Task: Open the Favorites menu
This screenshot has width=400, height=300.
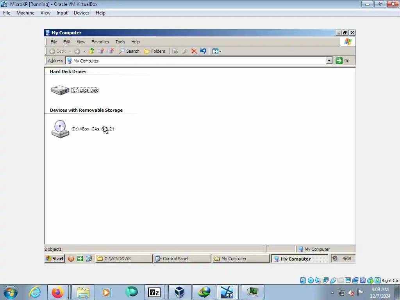Action: [100, 42]
